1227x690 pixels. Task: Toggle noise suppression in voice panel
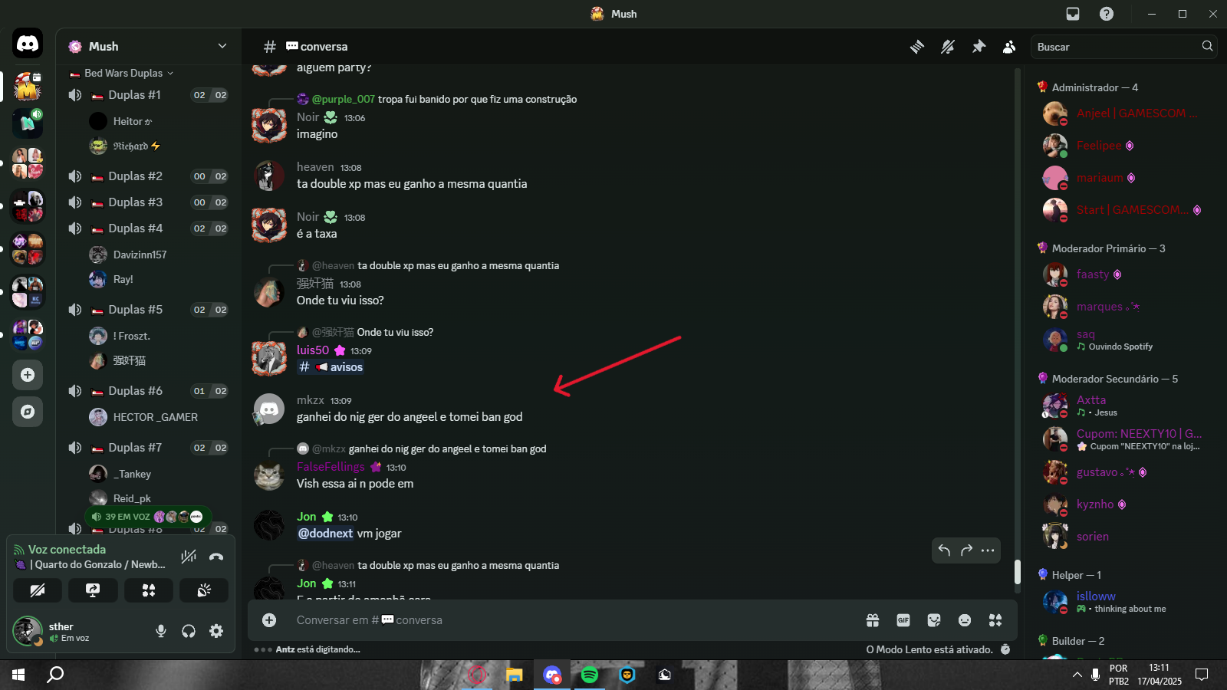pyautogui.click(x=189, y=557)
